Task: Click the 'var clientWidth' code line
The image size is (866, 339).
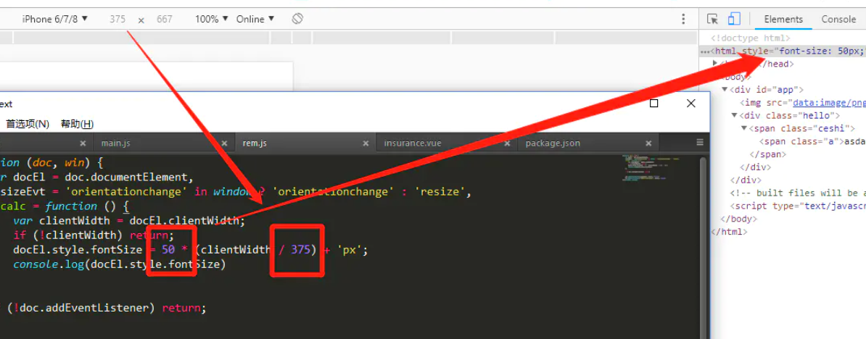Action: tap(128, 220)
